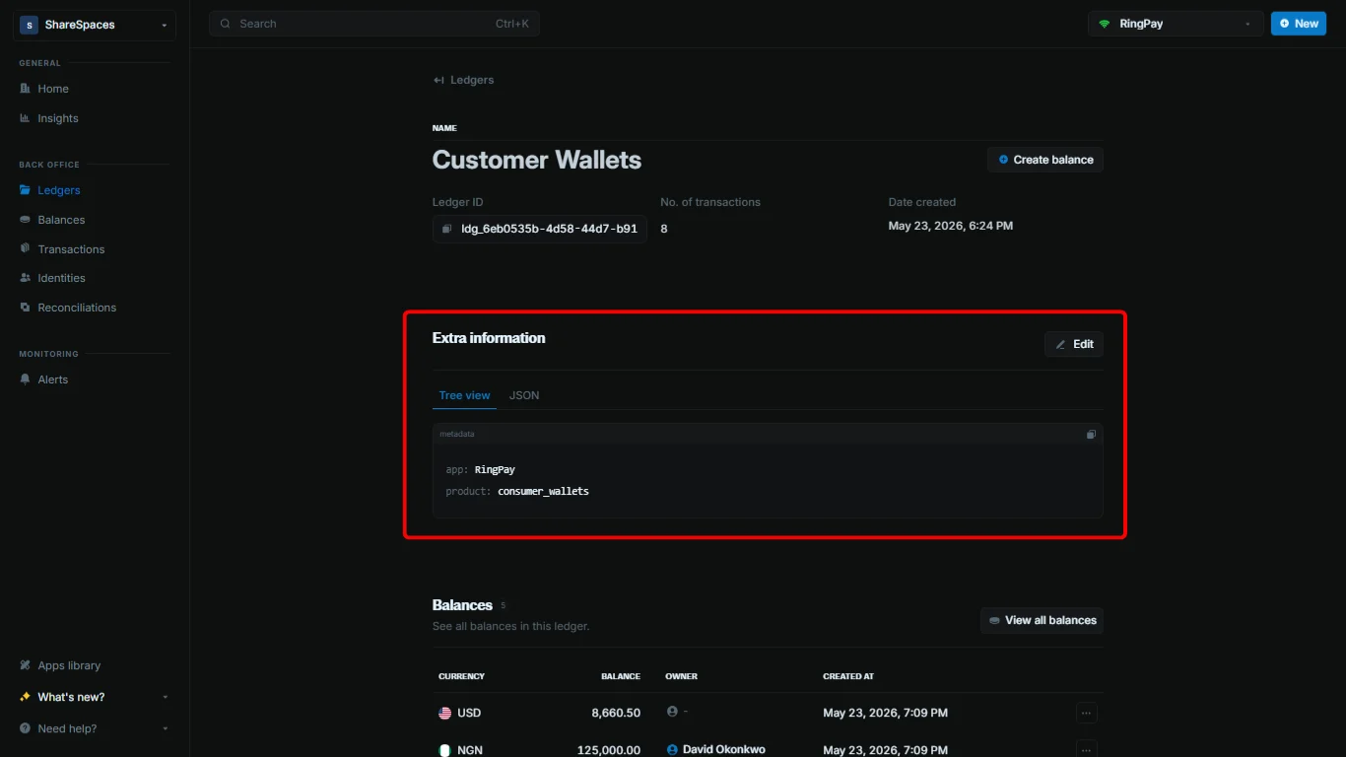This screenshot has width=1346, height=757.
Task: Open Reconciliations in the sidebar
Action: point(77,308)
